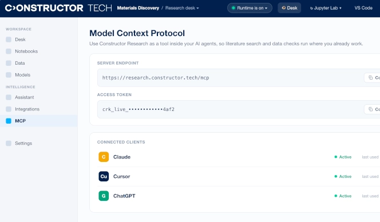Click the green ChatGPT client icon

[104, 196]
